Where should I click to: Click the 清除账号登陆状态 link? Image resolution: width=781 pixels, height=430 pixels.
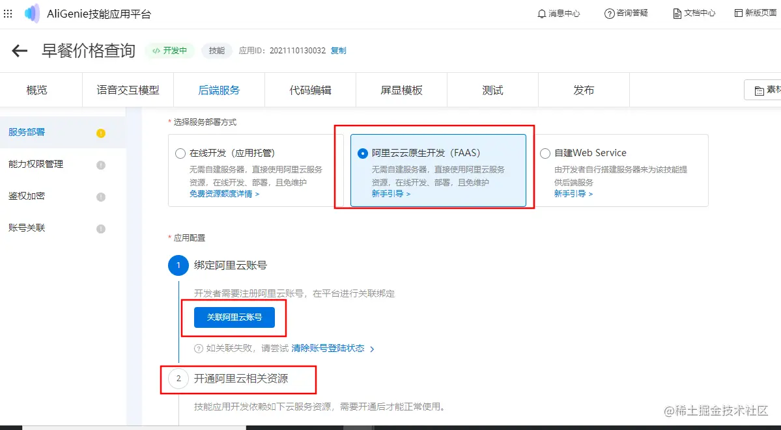328,349
